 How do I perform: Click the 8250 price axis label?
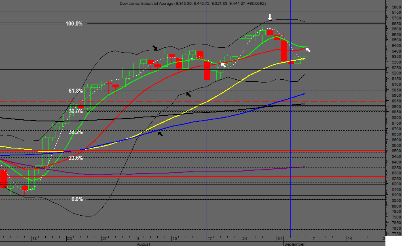397,178
